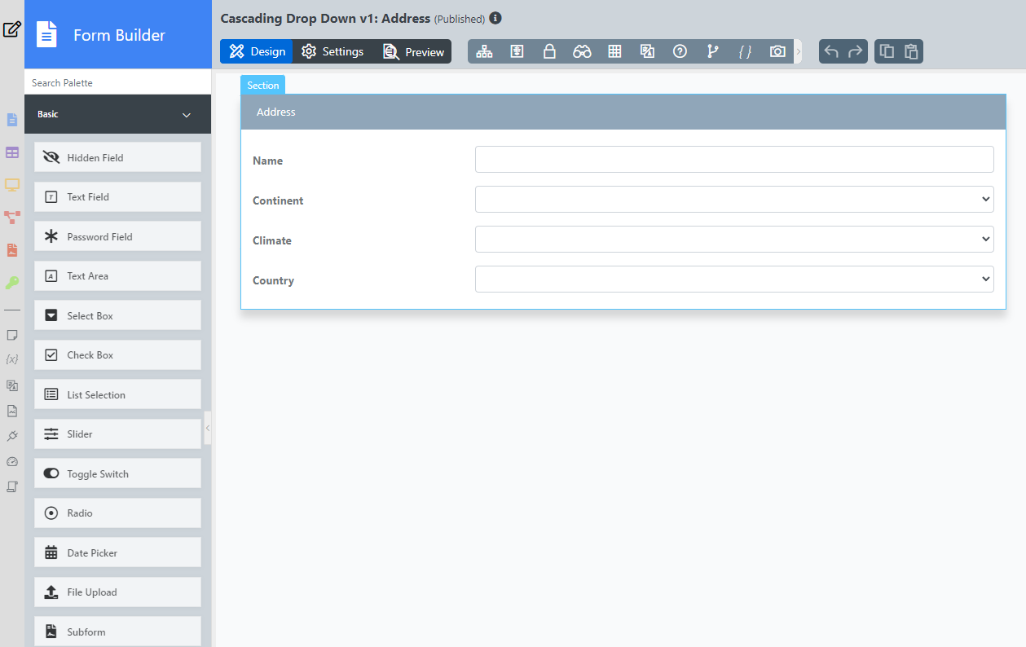Select the Password Field palette element
This screenshot has height=647, width=1026.
[x=117, y=236]
